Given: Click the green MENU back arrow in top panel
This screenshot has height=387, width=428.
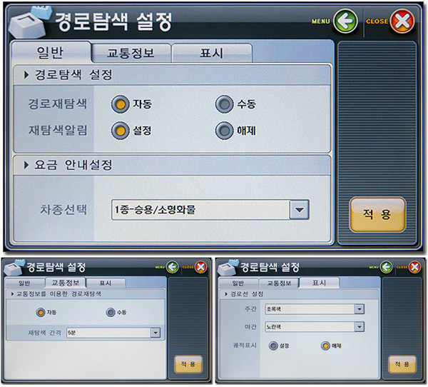Looking at the screenshot, I should pyautogui.click(x=345, y=21).
